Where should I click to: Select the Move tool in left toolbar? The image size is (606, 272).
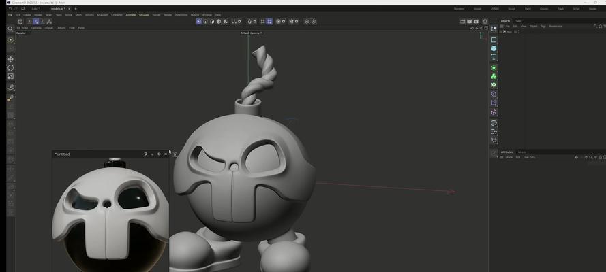[x=10, y=59]
